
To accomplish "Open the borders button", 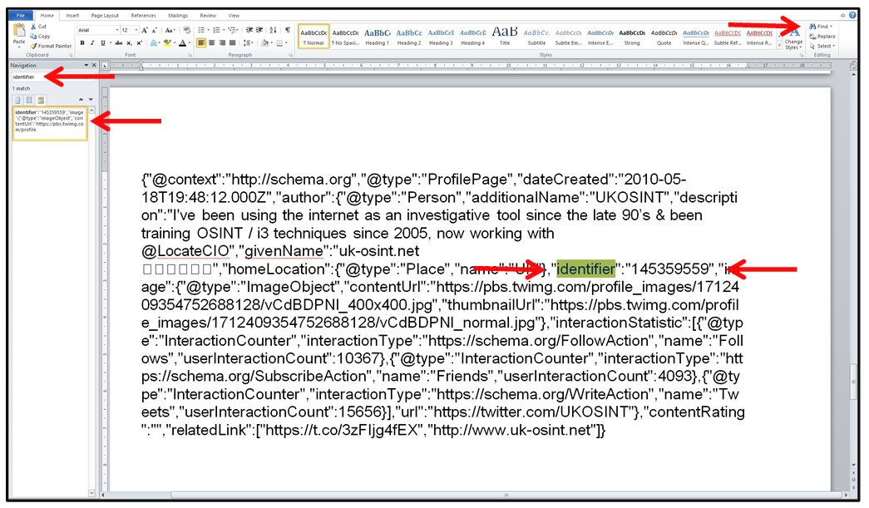I will point(279,42).
